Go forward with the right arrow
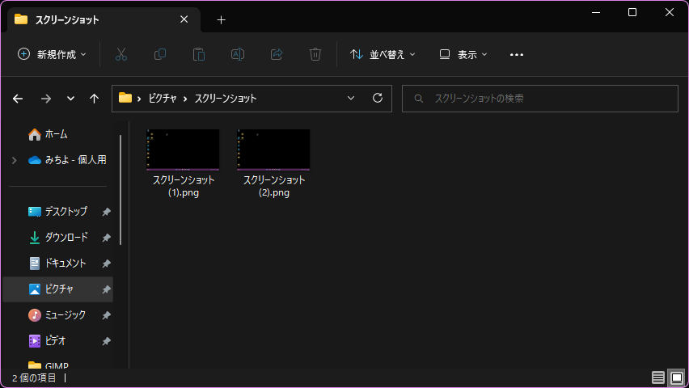Image resolution: width=689 pixels, height=388 pixels. coord(46,99)
